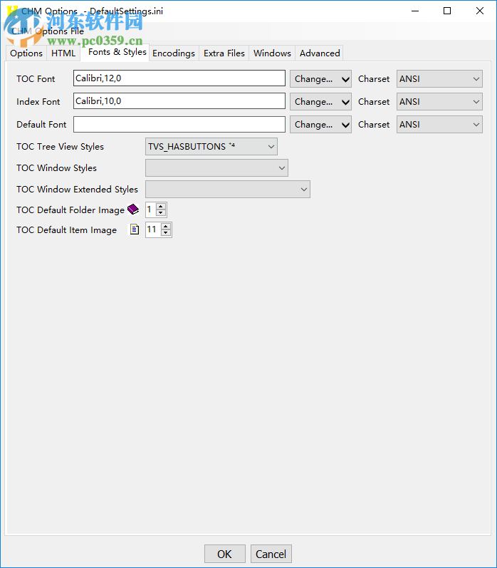497x568 pixels.
Task: Expand the TOC Window Styles dropdown
Action: [217, 168]
